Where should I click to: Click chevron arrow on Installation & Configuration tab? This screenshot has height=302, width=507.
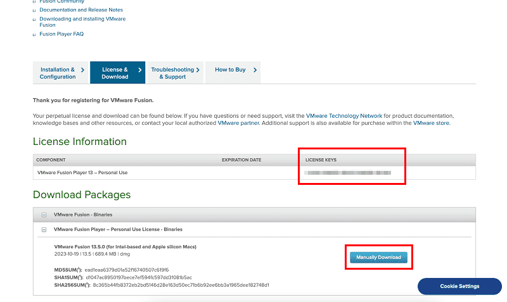[x=82, y=70]
